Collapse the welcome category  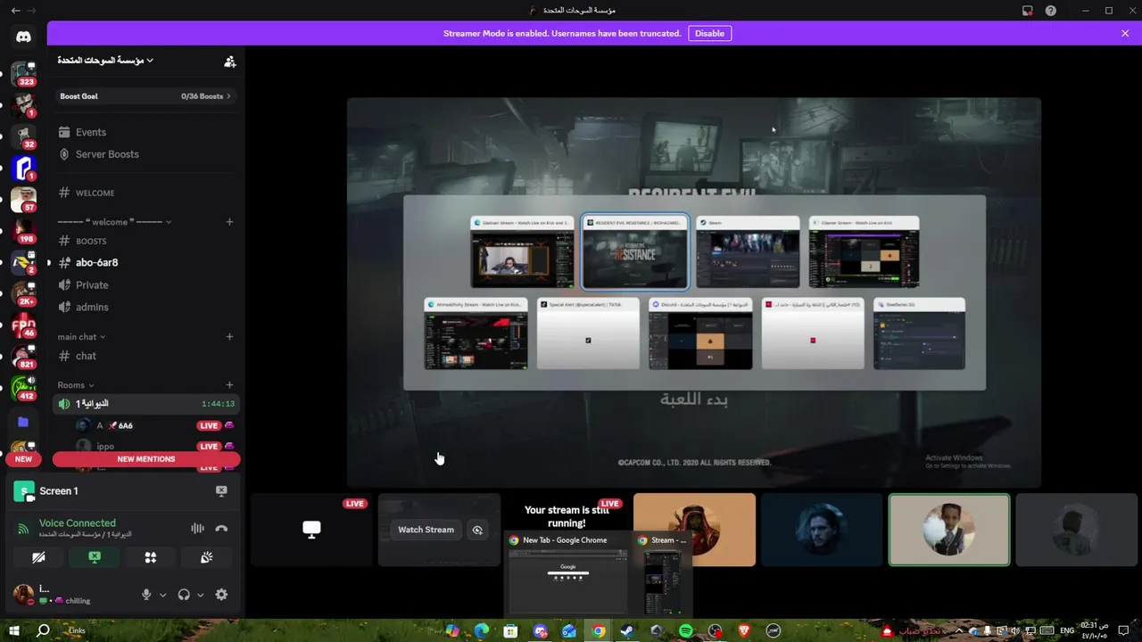[x=115, y=222]
